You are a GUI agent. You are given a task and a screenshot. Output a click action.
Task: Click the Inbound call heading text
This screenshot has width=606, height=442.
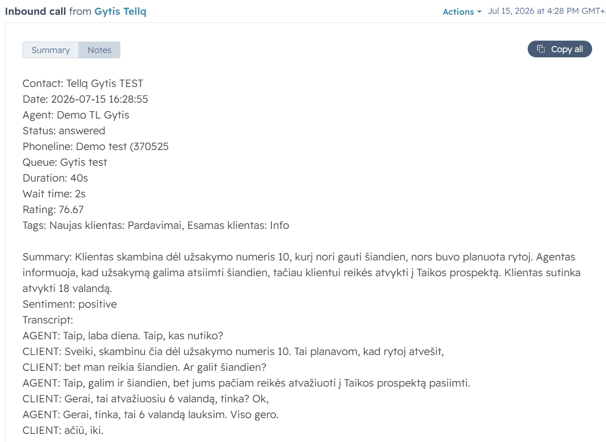tap(35, 11)
